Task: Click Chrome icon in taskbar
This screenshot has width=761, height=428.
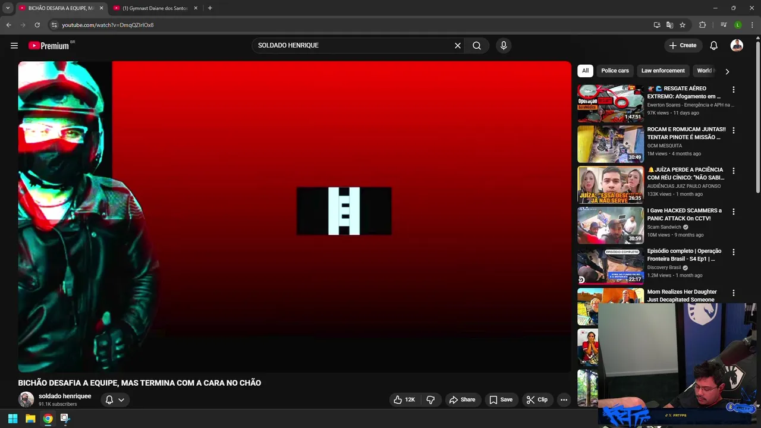Action: [x=48, y=418]
